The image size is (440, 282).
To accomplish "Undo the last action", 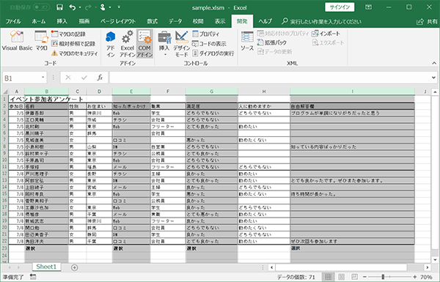I will (73, 7).
